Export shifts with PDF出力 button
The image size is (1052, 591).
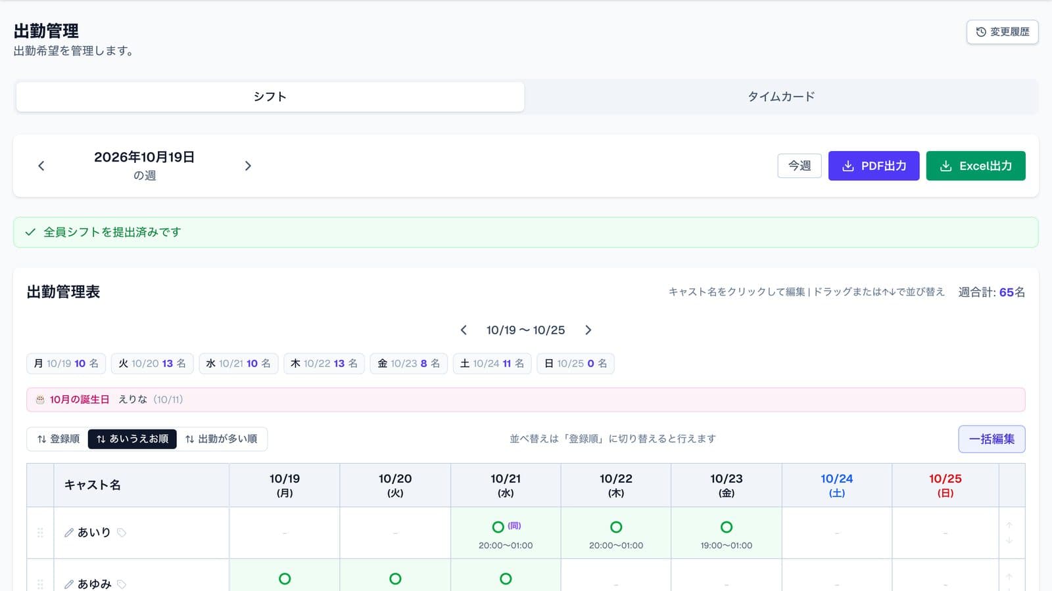pyautogui.click(x=874, y=165)
